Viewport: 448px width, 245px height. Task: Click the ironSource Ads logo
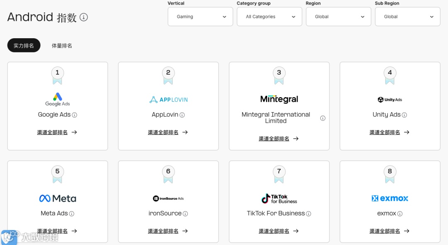(168, 198)
